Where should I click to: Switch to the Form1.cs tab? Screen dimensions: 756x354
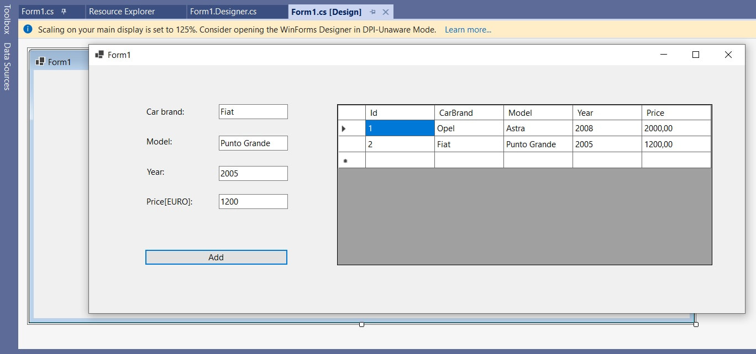38,12
